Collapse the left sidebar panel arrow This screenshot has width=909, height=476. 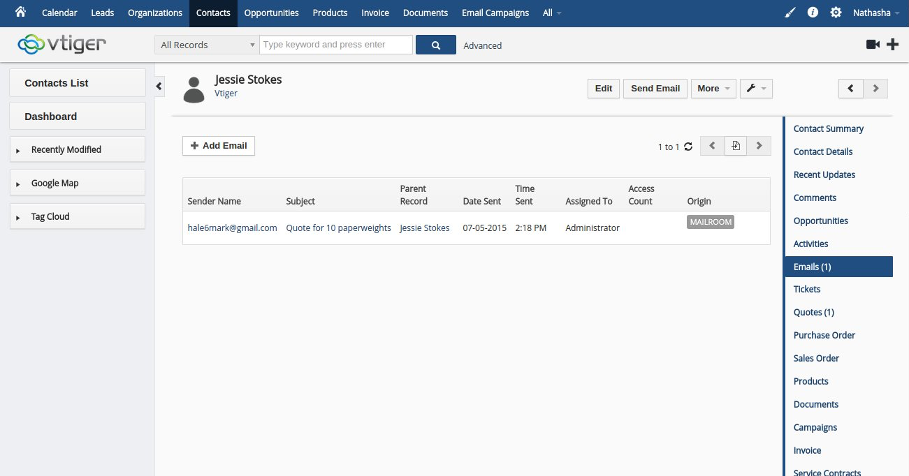pyautogui.click(x=159, y=86)
